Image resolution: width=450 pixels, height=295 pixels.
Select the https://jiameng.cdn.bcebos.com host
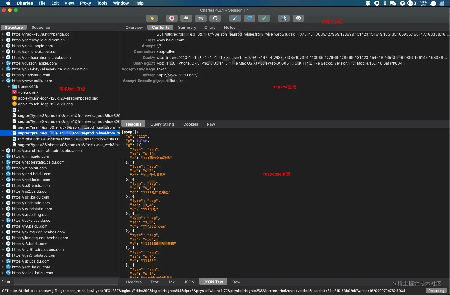coord(40,238)
